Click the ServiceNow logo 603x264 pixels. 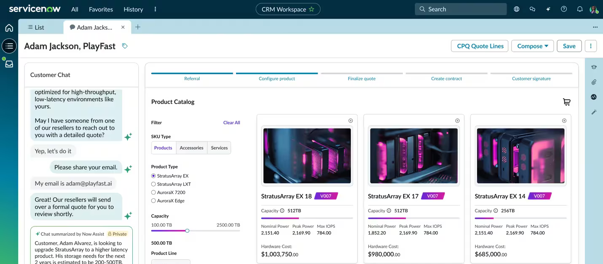coord(35,9)
